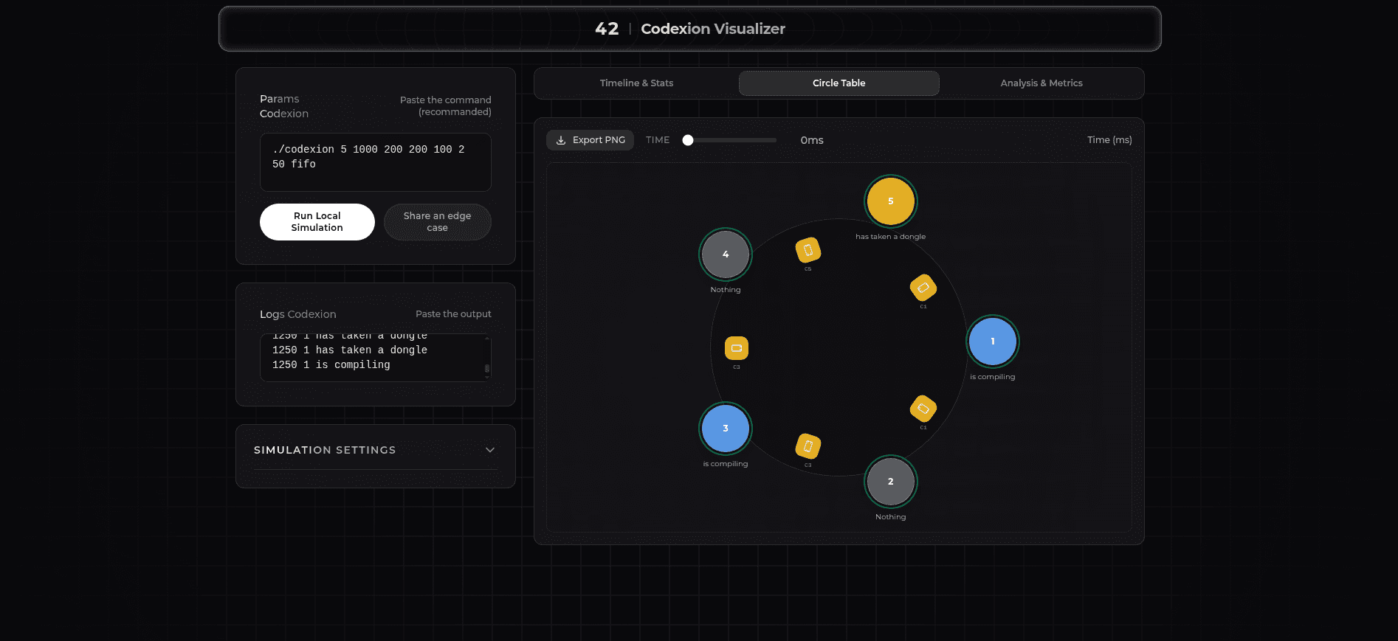
Task: Click log line '1250 1 has taken a dongle'
Action: pyautogui.click(x=350, y=350)
